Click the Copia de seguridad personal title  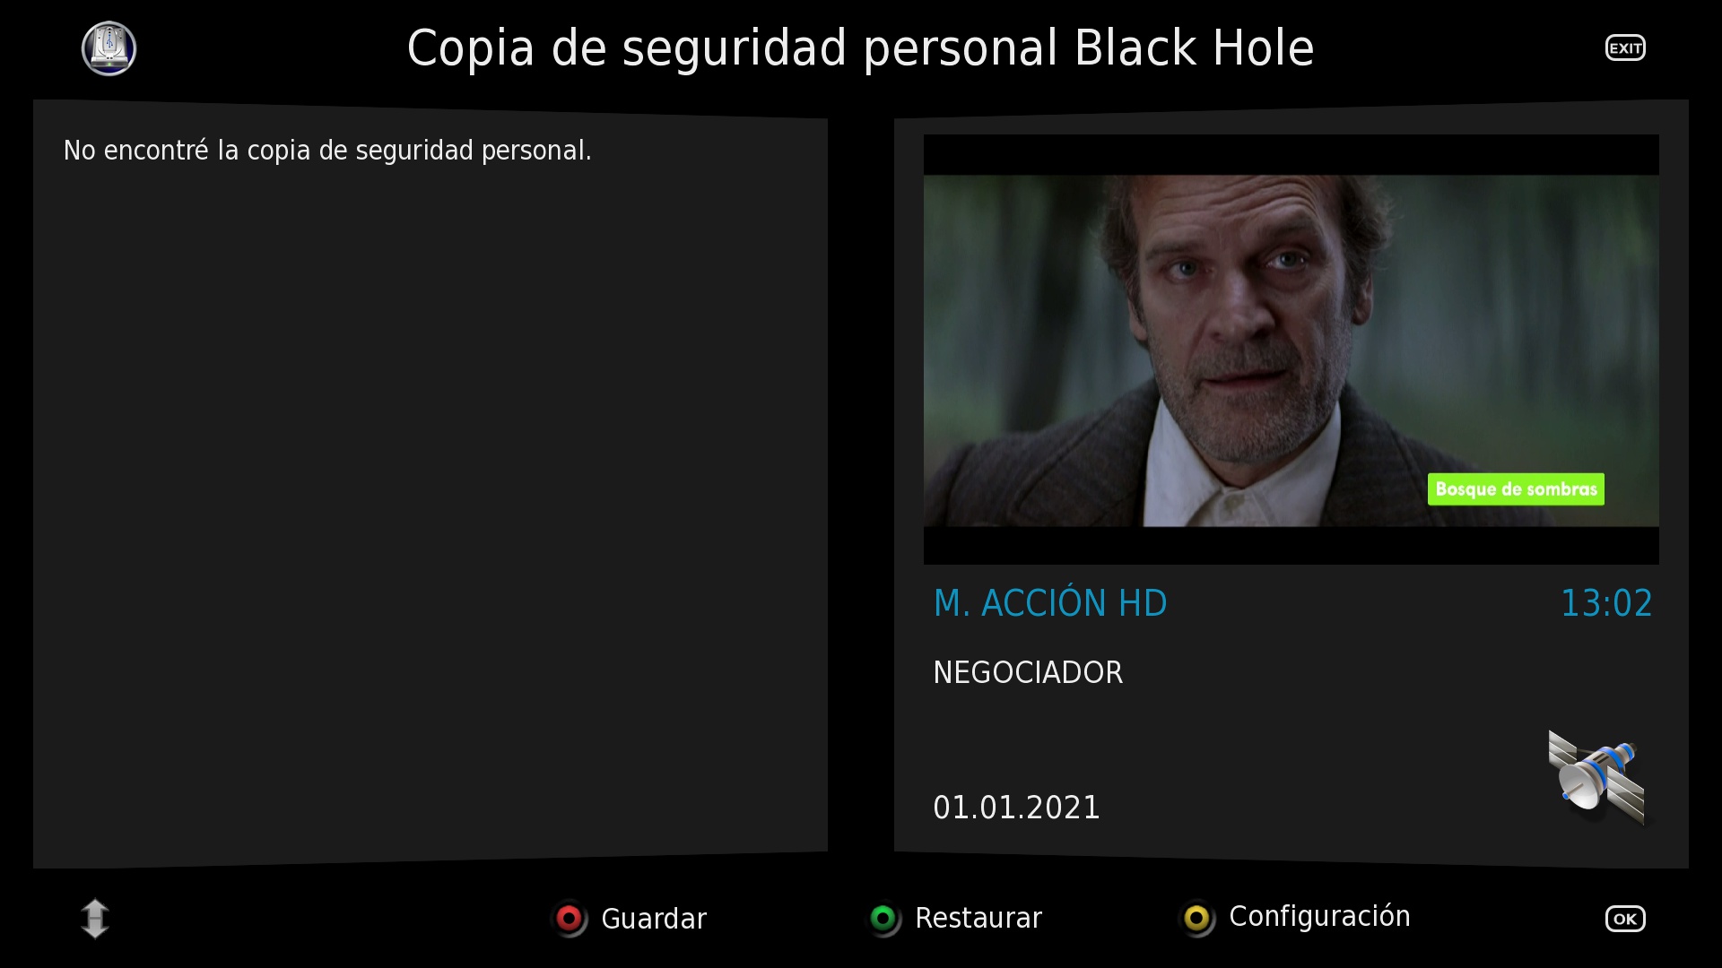[860, 48]
